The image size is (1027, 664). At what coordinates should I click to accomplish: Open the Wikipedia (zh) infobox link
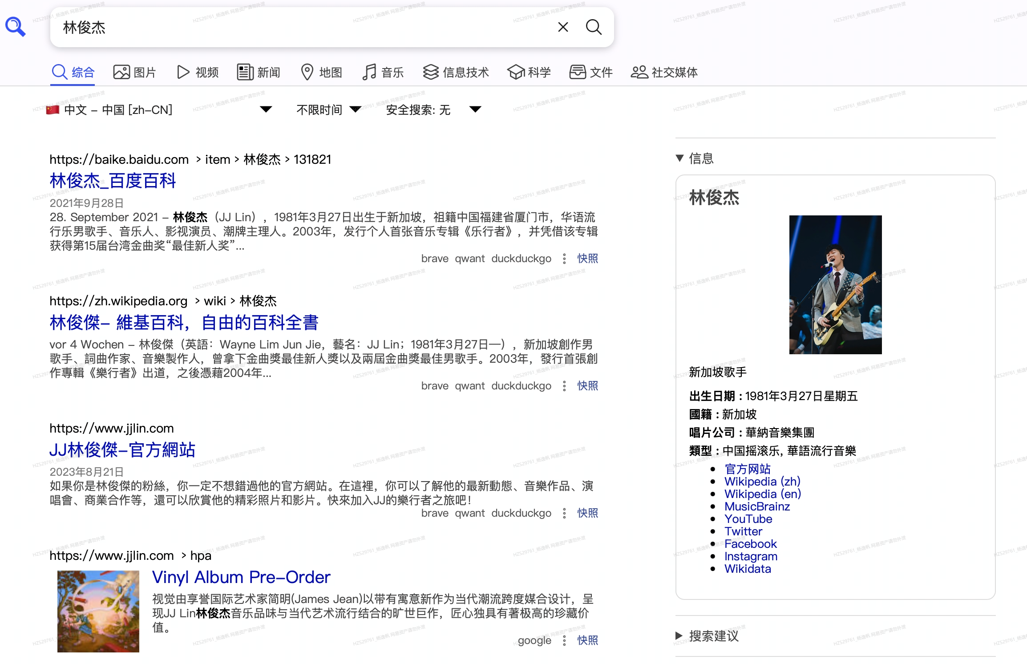(x=762, y=482)
